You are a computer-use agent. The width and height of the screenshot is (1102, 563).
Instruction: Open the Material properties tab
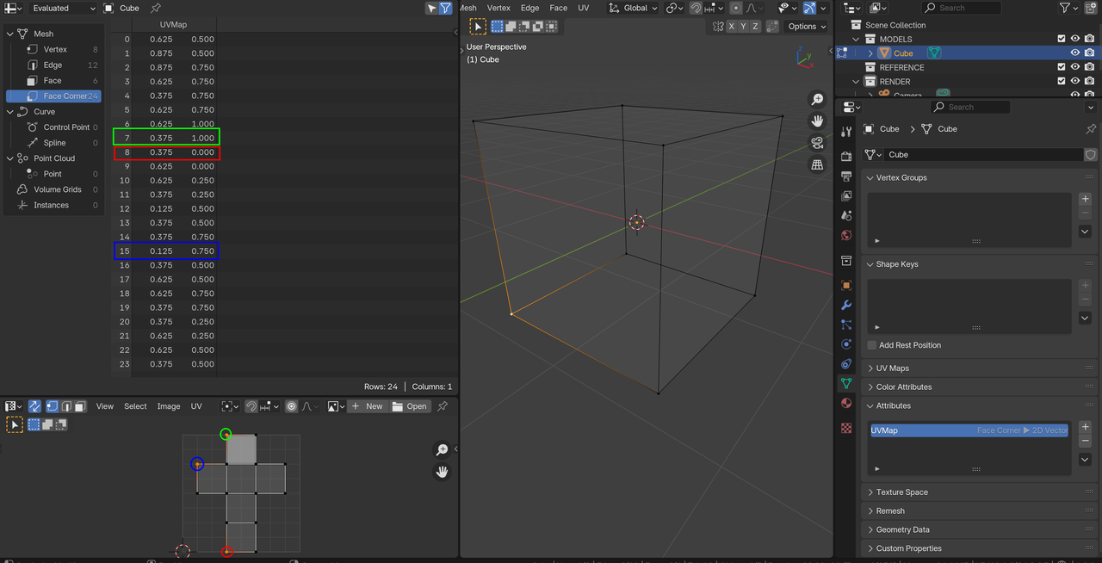(x=846, y=404)
